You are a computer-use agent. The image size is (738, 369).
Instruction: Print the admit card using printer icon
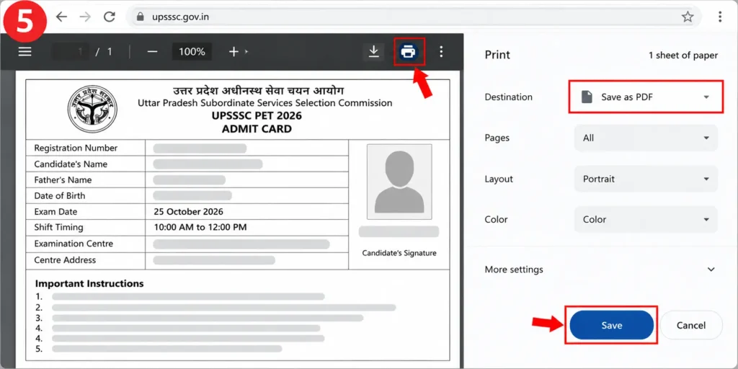coord(409,52)
